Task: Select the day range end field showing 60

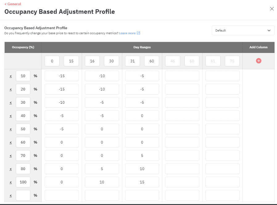Action: [x=152, y=61]
